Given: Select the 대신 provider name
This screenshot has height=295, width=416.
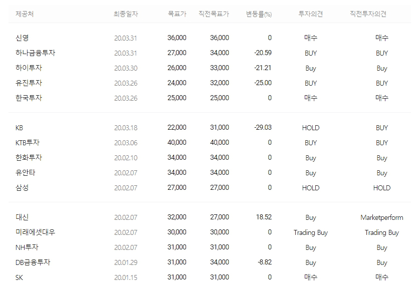Looking at the screenshot, I should click(x=22, y=217).
